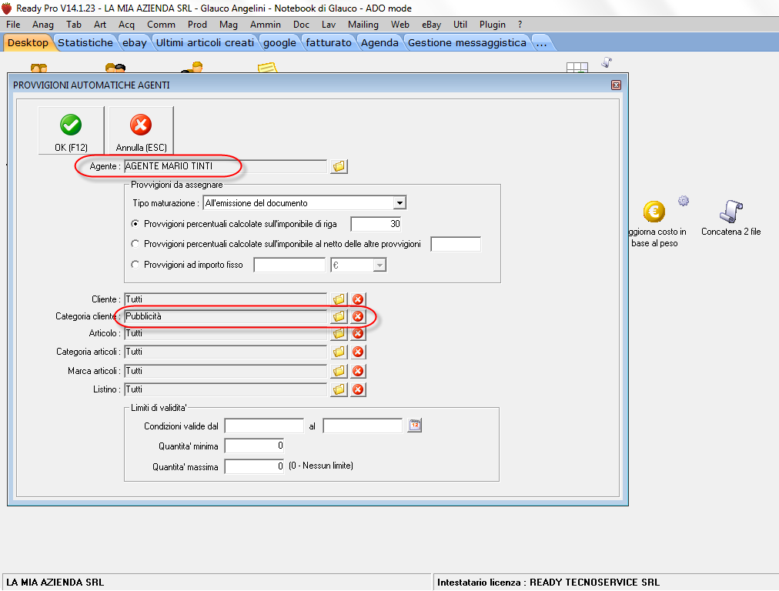779x591 pixels.
Task: Open folder icon next to Cliente field
Action: click(x=339, y=299)
